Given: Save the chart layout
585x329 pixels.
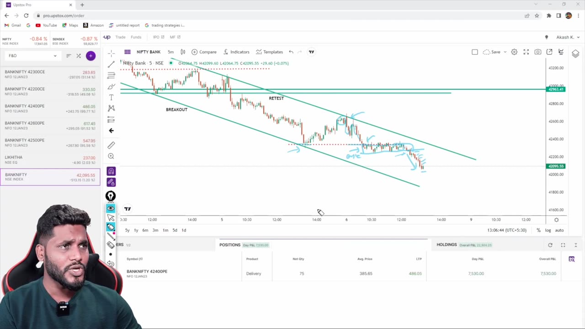Looking at the screenshot, I should pyautogui.click(x=492, y=52).
